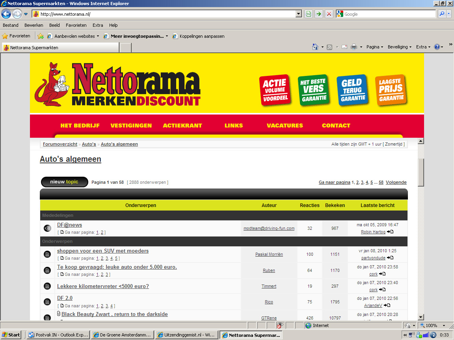
Task: Select the Nettorama Supermarkten browser tab
Action: [x=60, y=48]
